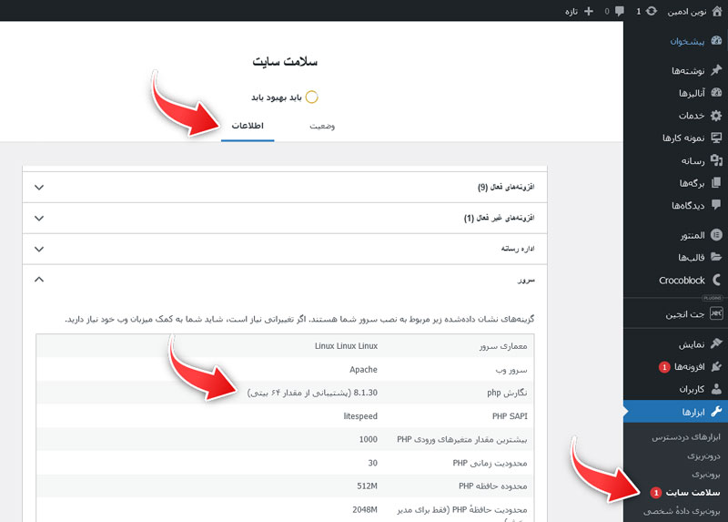Click the user icon beside کاربران
The width and height of the screenshot is (728, 522).
click(x=716, y=389)
